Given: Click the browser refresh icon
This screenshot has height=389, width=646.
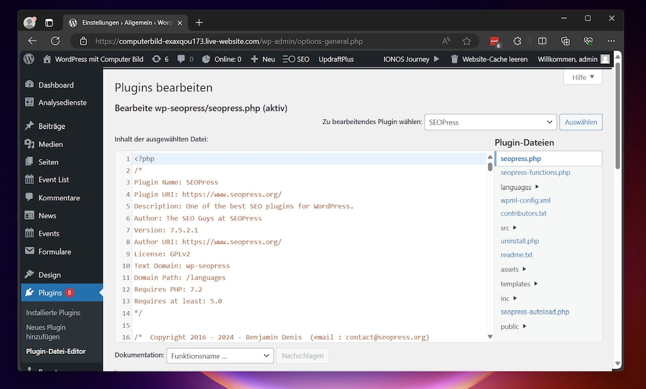Looking at the screenshot, I should click(56, 41).
